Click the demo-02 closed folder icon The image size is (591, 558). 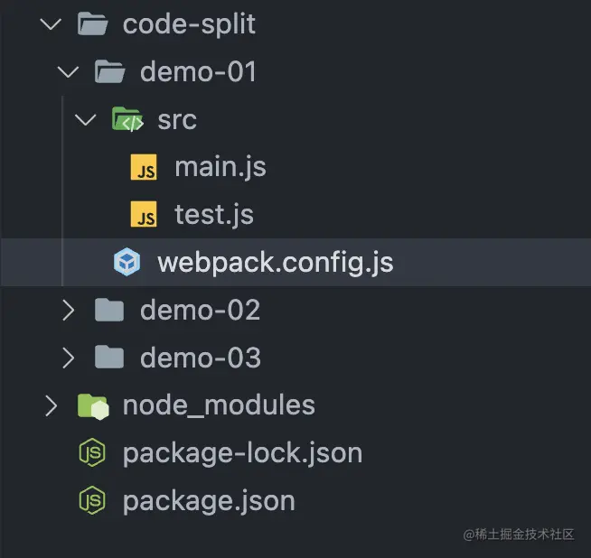(109, 311)
